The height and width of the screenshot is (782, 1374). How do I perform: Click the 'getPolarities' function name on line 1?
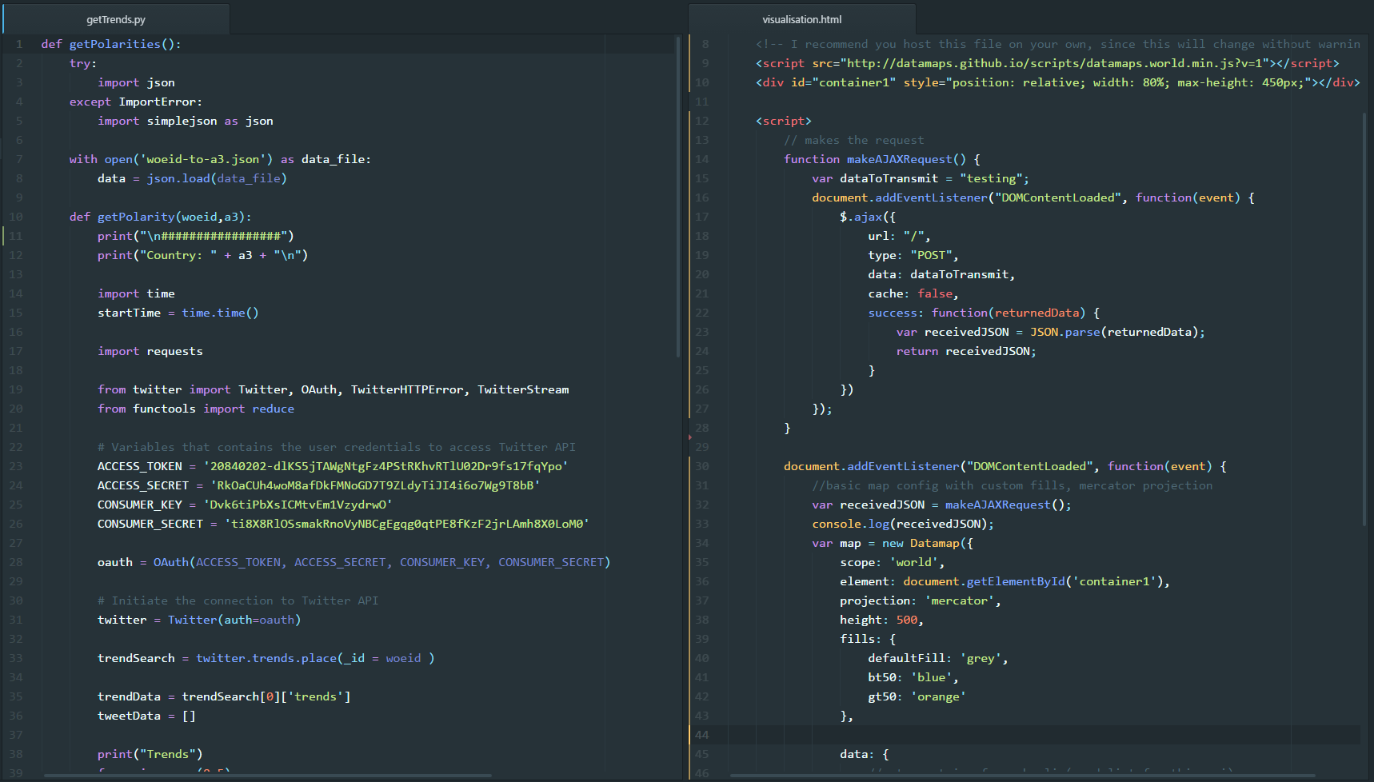coord(115,44)
